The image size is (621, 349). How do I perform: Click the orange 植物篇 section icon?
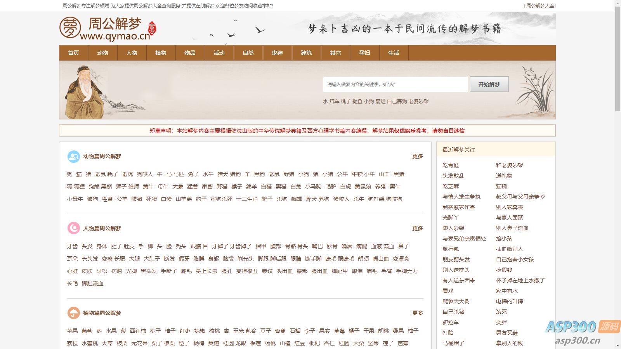coord(73,312)
